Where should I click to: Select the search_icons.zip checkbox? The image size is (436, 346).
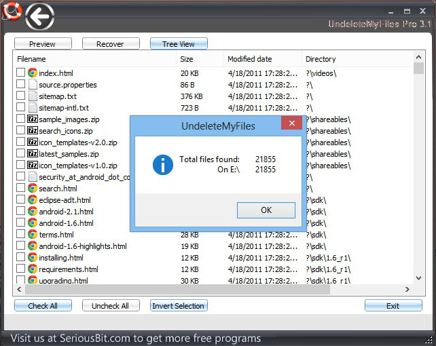click(20, 130)
